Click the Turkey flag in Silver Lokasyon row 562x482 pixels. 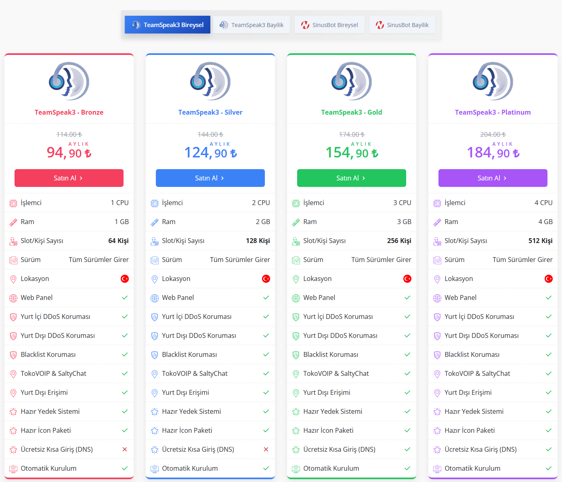coord(266,279)
